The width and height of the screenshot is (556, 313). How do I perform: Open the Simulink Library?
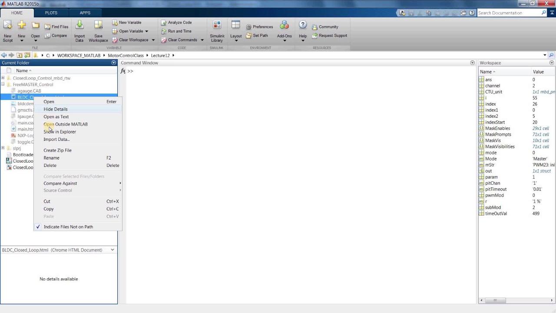click(217, 26)
